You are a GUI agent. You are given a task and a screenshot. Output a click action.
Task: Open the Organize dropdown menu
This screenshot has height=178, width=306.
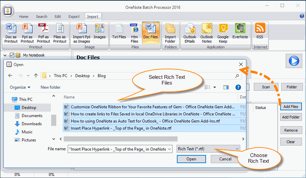(x=20, y=87)
